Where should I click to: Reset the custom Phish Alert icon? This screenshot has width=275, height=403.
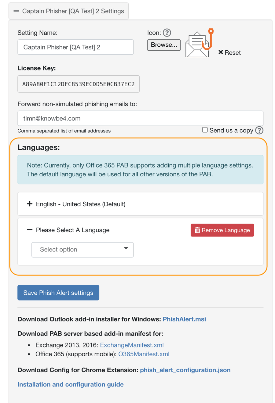coord(229,52)
